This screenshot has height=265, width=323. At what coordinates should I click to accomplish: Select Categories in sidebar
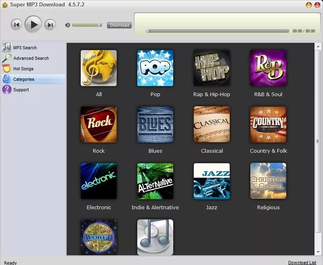point(34,79)
